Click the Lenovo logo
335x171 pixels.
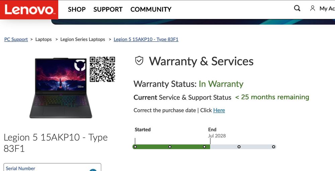click(x=29, y=10)
